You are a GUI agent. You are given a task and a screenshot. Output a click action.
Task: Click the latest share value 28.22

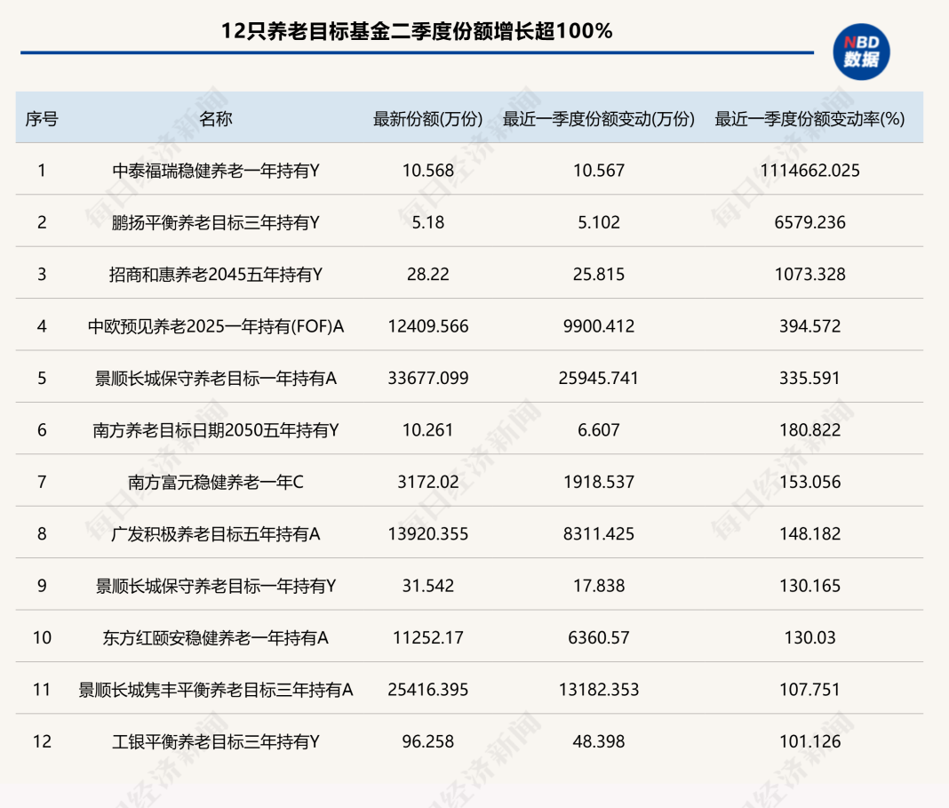pos(428,275)
